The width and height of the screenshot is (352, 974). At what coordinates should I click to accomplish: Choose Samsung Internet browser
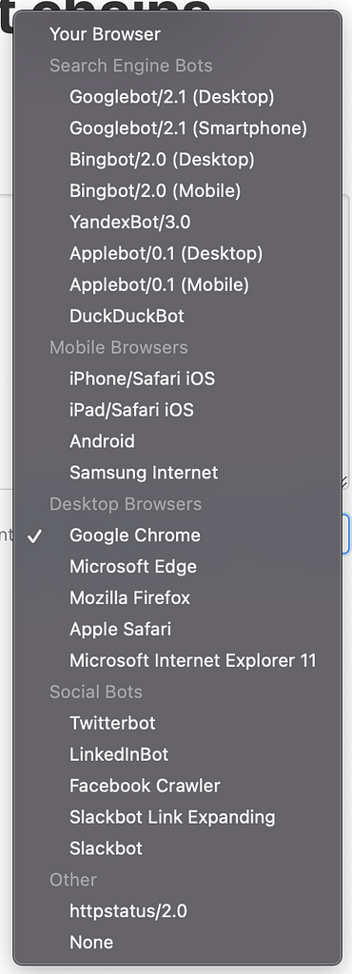[x=178, y=473]
